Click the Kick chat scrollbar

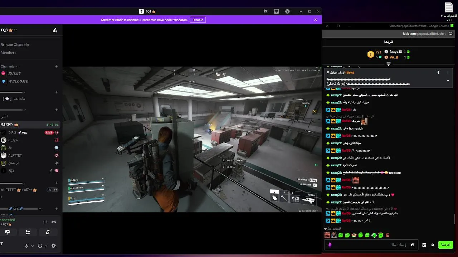(454, 219)
